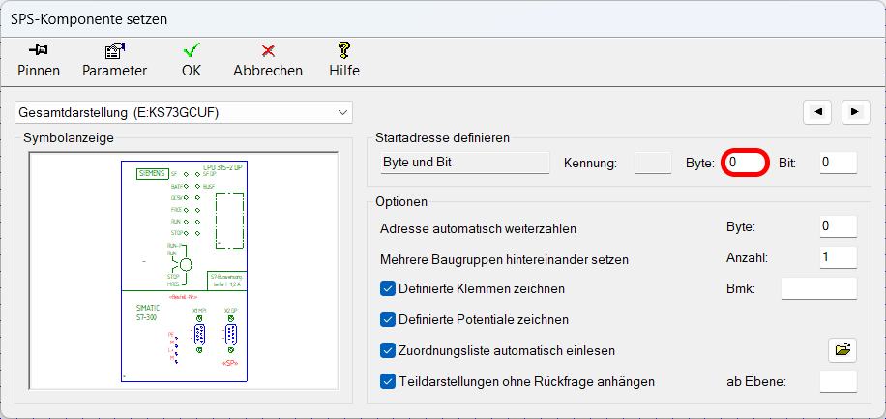This screenshot has height=419, width=886.
Task: Click the ab Ebene input field
Action: tap(838, 381)
